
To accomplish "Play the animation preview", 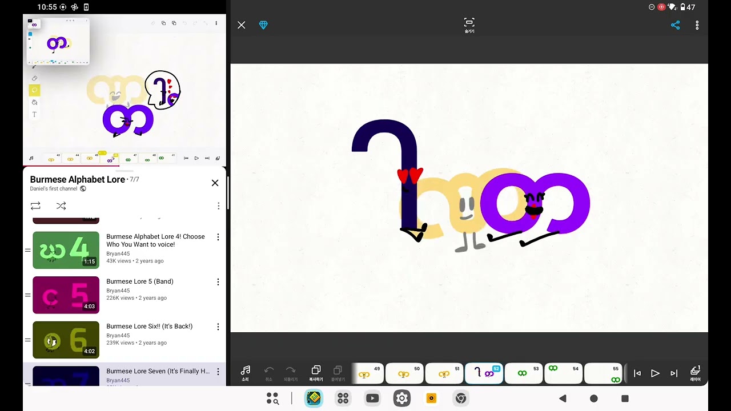I will pyautogui.click(x=656, y=373).
